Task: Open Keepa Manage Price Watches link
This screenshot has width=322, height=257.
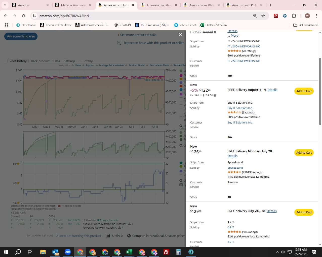Action: coord(111,66)
